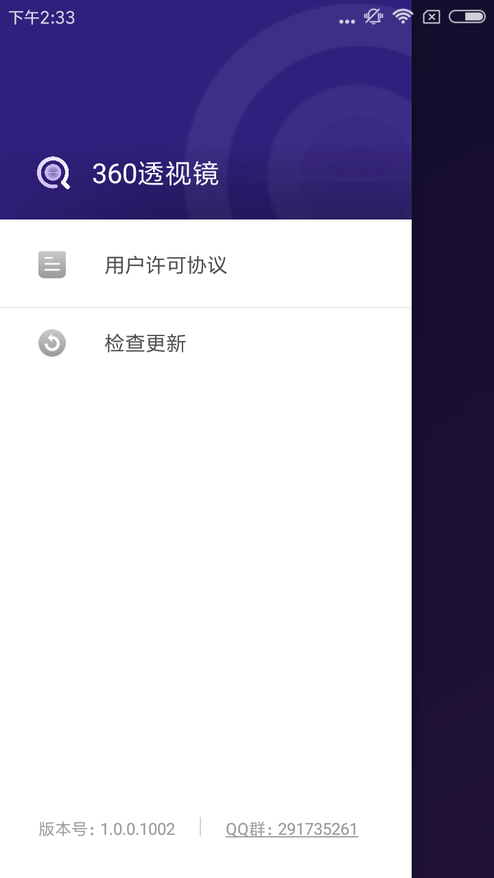This screenshot has height=878, width=494.
Task: Click the 下午2:33 clock in the status bar
Action: point(42,17)
